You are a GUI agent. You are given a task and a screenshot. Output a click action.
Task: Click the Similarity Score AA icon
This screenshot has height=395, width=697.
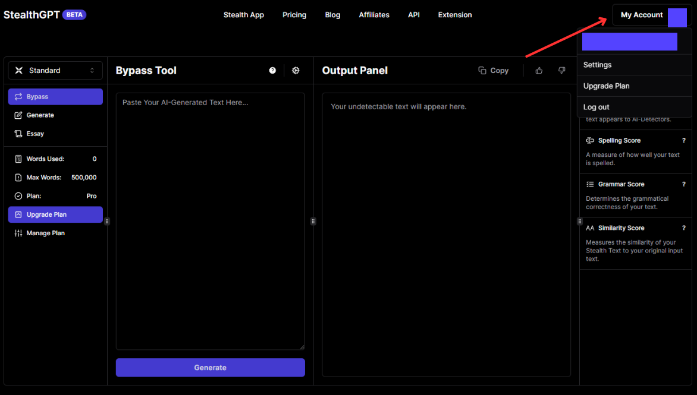pyautogui.click(x=590, y=228)
